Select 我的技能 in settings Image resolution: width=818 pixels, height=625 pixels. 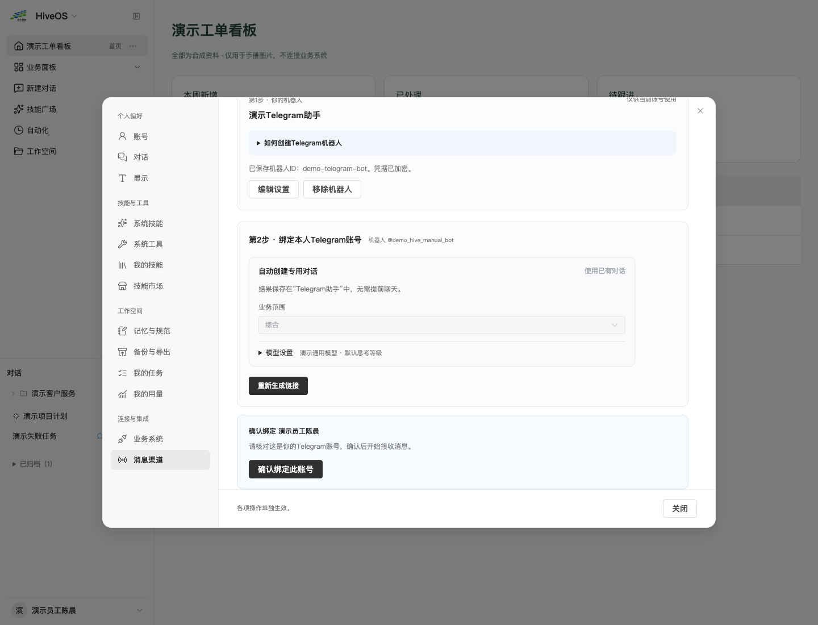tap(160, 265)
